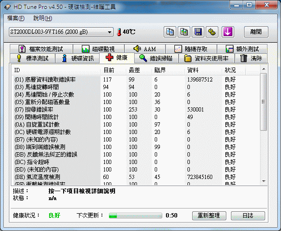Click the 下次更新 progress bar
The width and height of the screenshot is (281, 231).
[136, 216]
